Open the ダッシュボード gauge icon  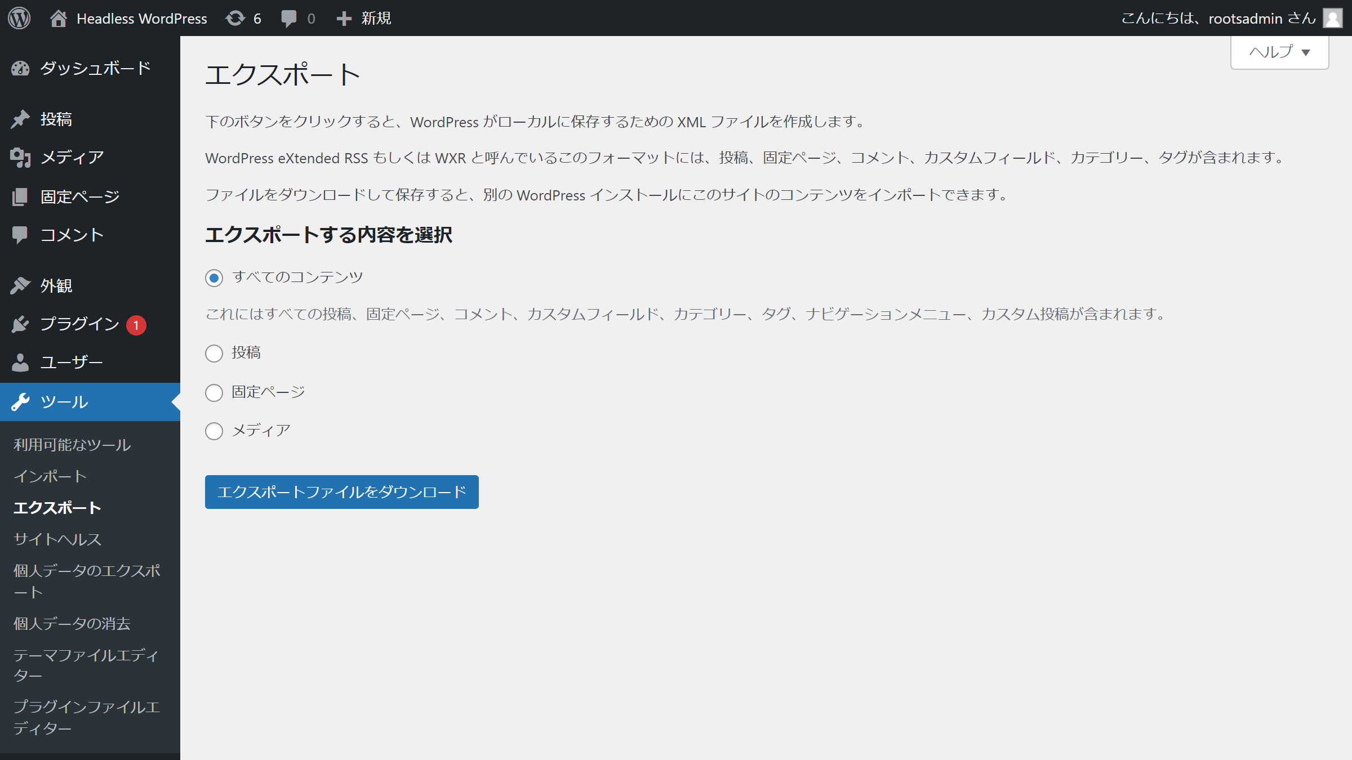click(x=20, y=69)
